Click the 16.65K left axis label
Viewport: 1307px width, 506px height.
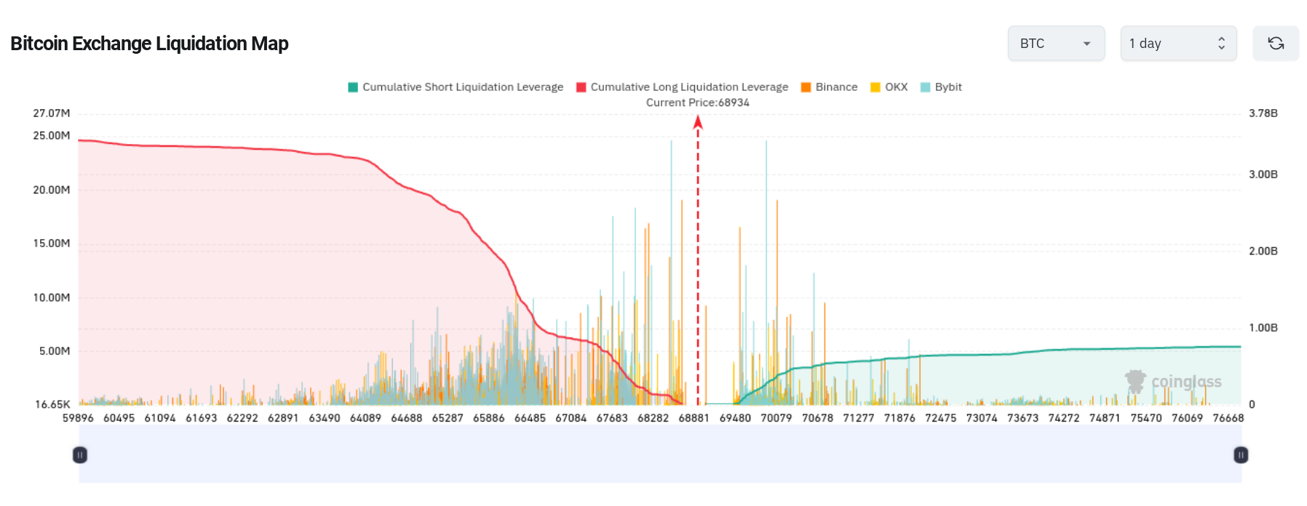(52, 404)
